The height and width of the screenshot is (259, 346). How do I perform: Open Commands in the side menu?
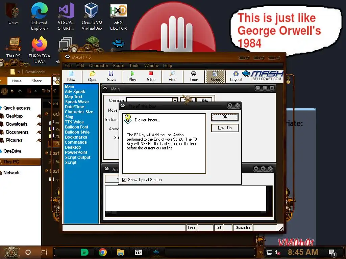coord(76,142)
